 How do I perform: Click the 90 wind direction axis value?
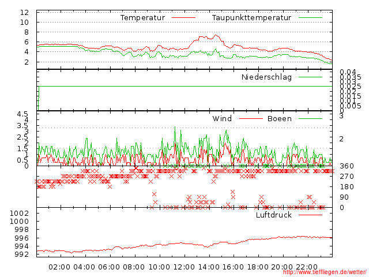pos(344,197)
